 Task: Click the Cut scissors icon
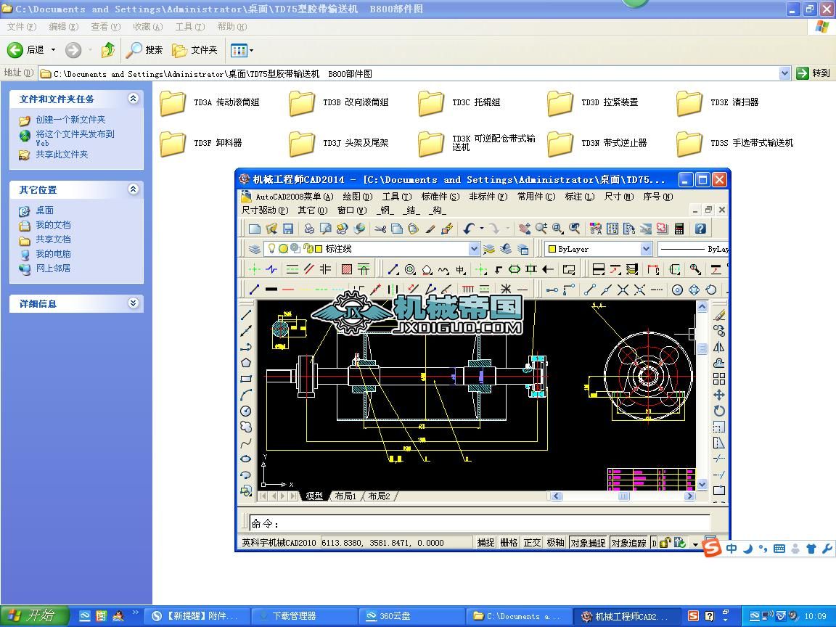pyautogui.click(x=380, y=229)
